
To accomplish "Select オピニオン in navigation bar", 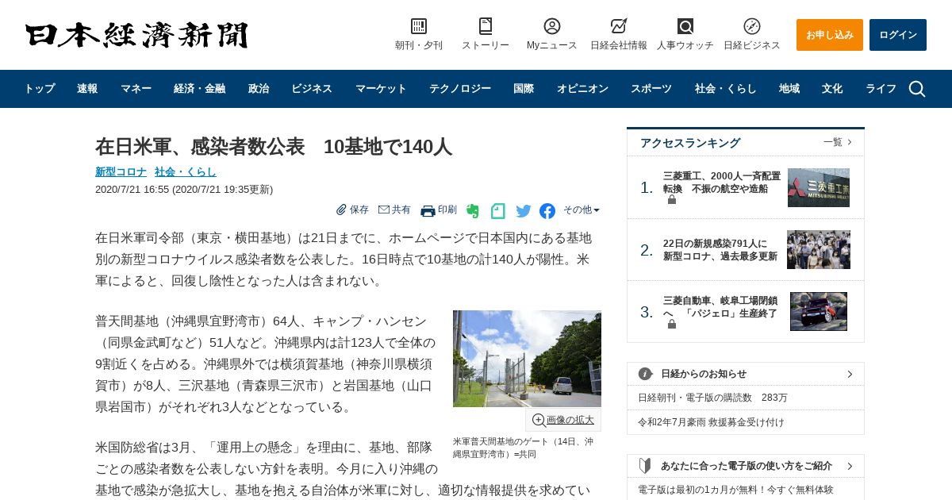I will tap(582, 89).
